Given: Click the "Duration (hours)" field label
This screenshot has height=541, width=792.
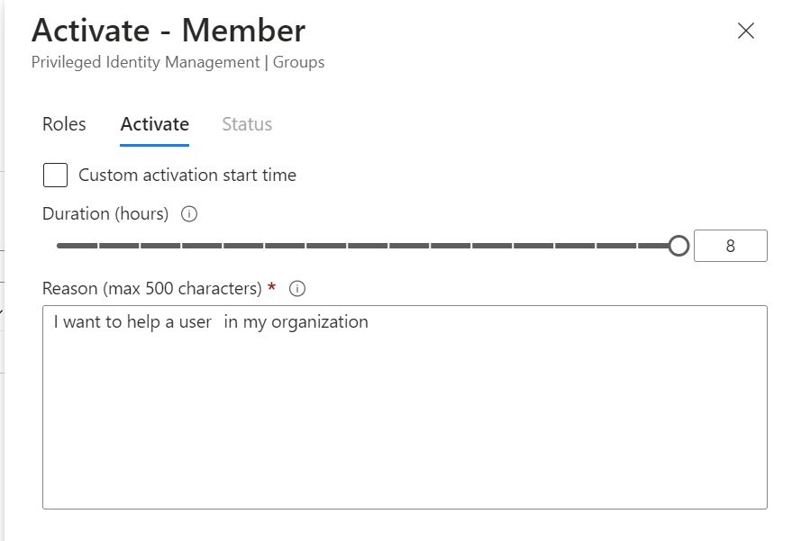Looking at the screenshot, I should (105, 214).
